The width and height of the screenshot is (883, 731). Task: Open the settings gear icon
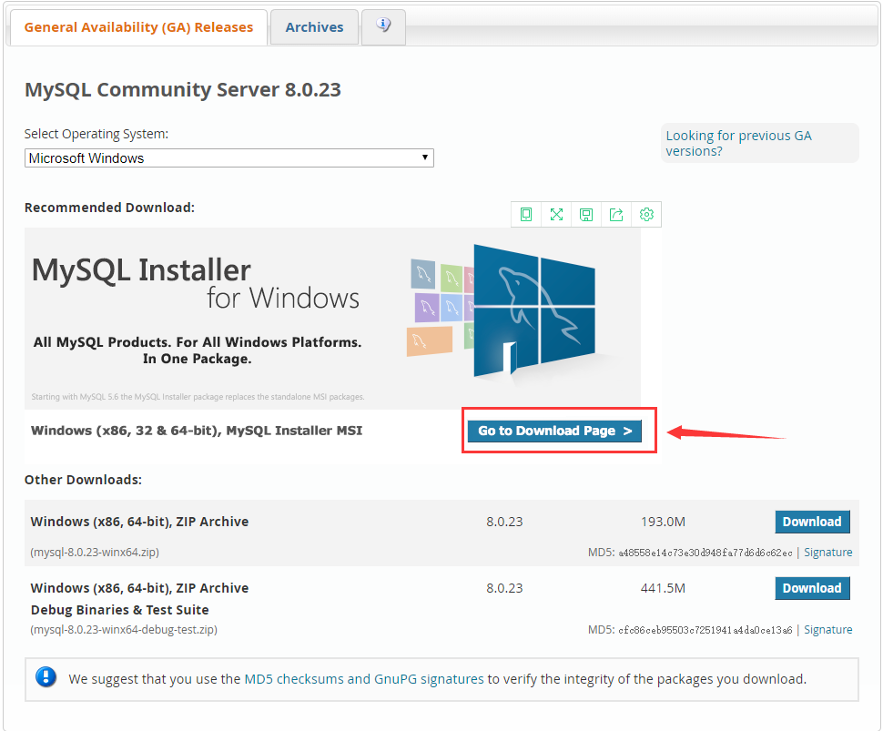click(x=646, y=214)
